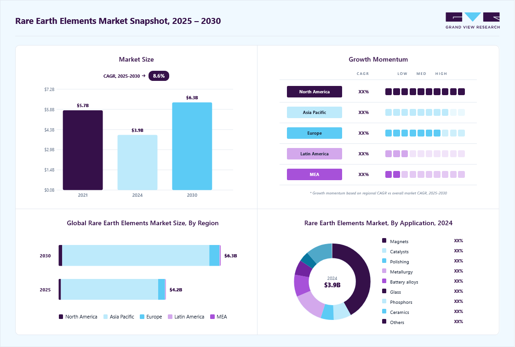The height and width of the screenshot is (347, 515).
Task: Click the North America momentum indicator squares
Action: tap(425, 91)
